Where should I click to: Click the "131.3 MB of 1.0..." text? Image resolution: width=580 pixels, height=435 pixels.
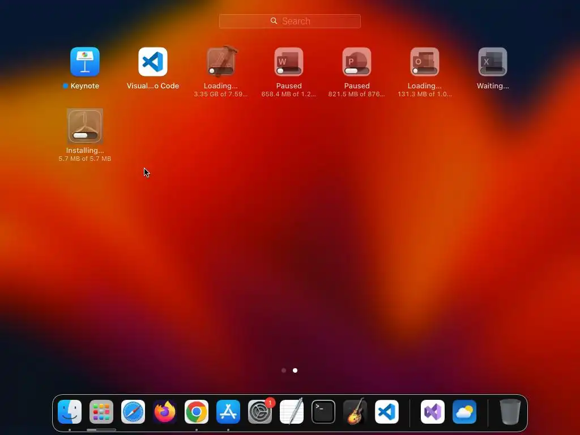pyautogui.click(x=425, y=94)
